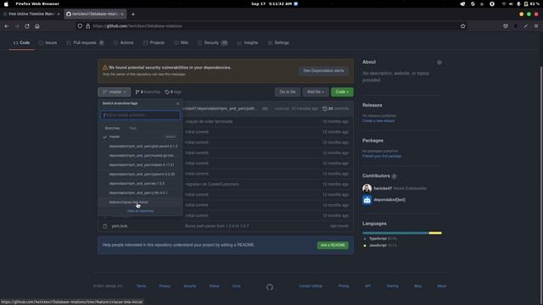Click the shield tracking protection icon
This screenshot has height=305, width=543.
tap(80, 26)
